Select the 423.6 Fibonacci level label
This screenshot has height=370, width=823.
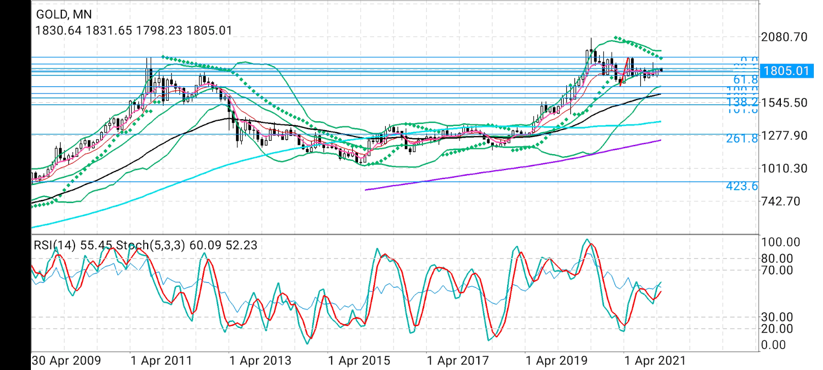tap(742, 186)
